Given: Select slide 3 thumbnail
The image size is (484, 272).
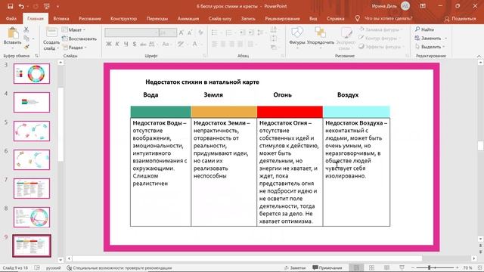Looking at the screenshot, I should click(32, 74).
